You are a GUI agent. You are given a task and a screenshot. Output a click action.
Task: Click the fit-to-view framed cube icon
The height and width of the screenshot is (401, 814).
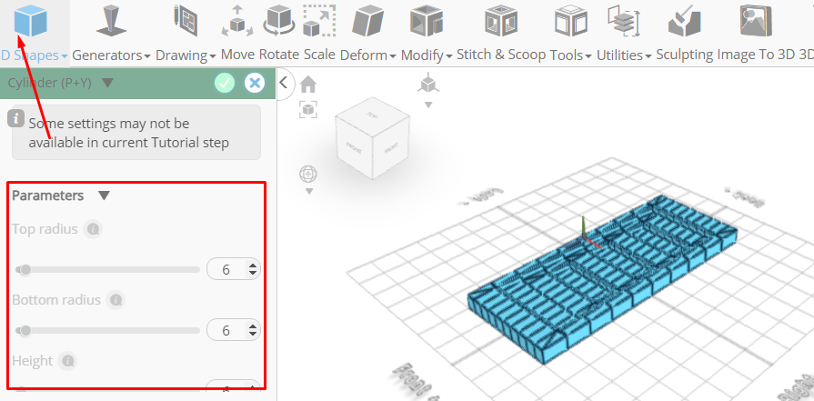[308, 109]
